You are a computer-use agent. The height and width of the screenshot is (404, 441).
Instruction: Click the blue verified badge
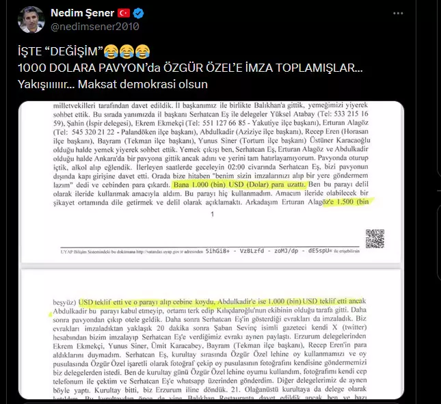coord(138,13)
